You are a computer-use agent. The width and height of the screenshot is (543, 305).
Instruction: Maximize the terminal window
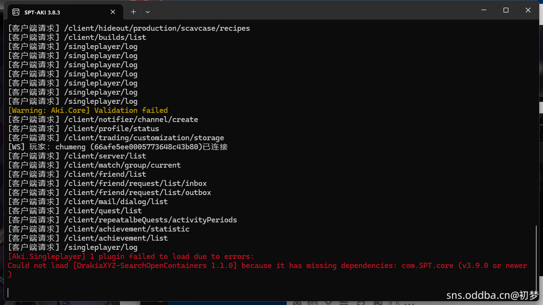(505, 10)
